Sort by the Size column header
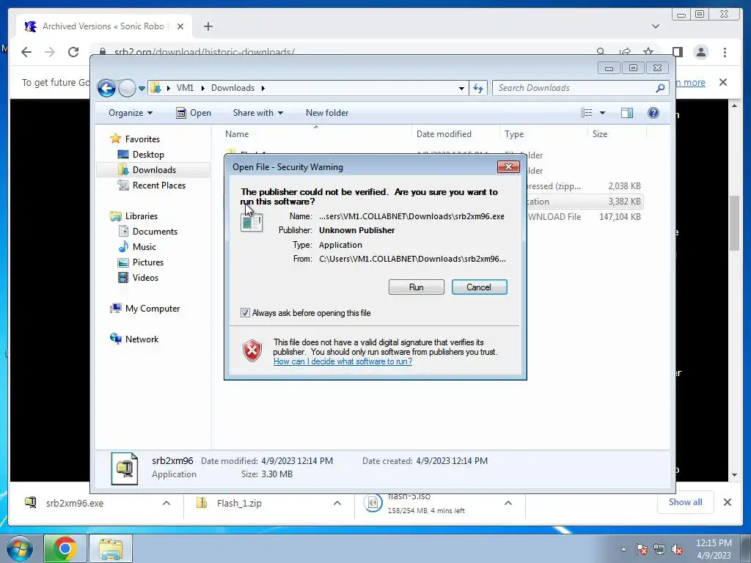This screenshot has width=751, height=563. 616,135
